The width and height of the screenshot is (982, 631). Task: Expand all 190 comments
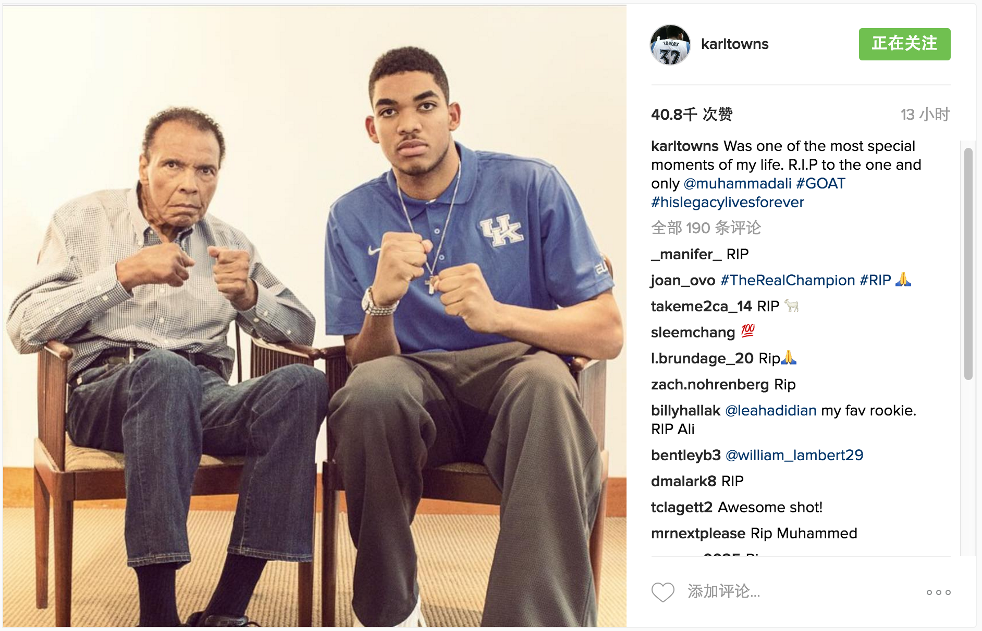[x=706, y=228]
